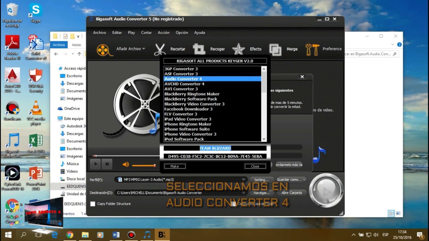Open AutoCAD 2015 desktop icon
Screen dimensions: 429x241
(x=12, y=80)
